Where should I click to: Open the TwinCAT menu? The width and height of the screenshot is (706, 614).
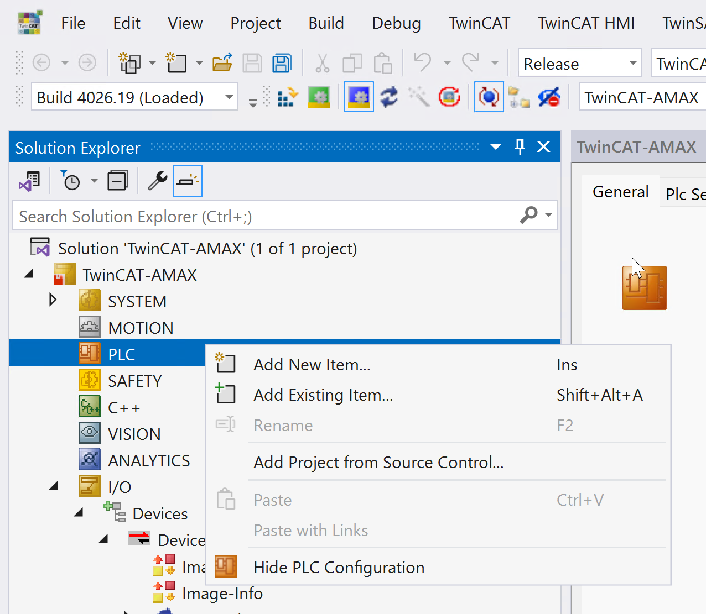[479, 23]
